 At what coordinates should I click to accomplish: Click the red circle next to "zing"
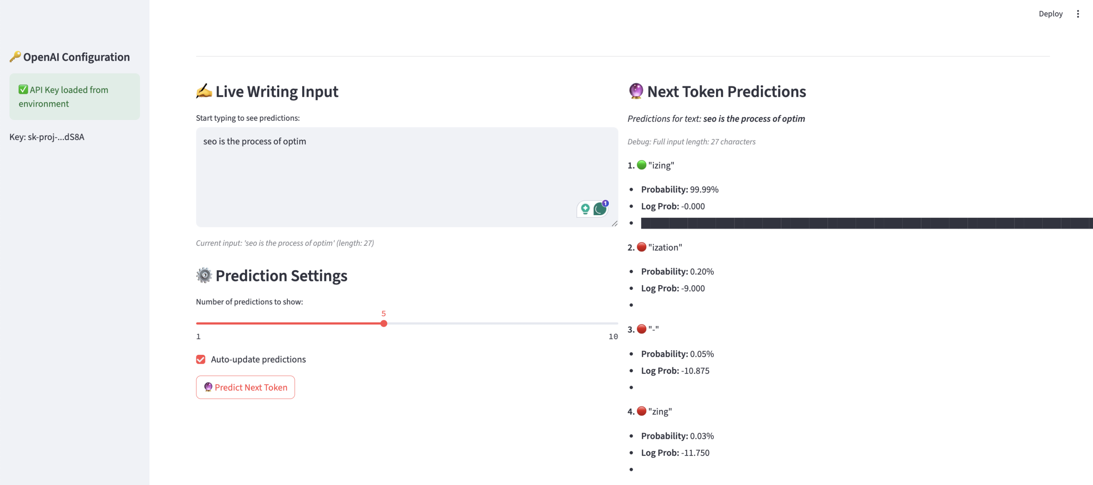click(641, 411)
